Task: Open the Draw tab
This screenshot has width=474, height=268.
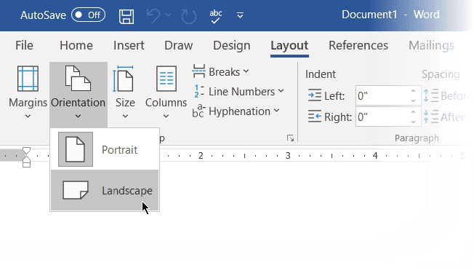Action: point(179,45)
